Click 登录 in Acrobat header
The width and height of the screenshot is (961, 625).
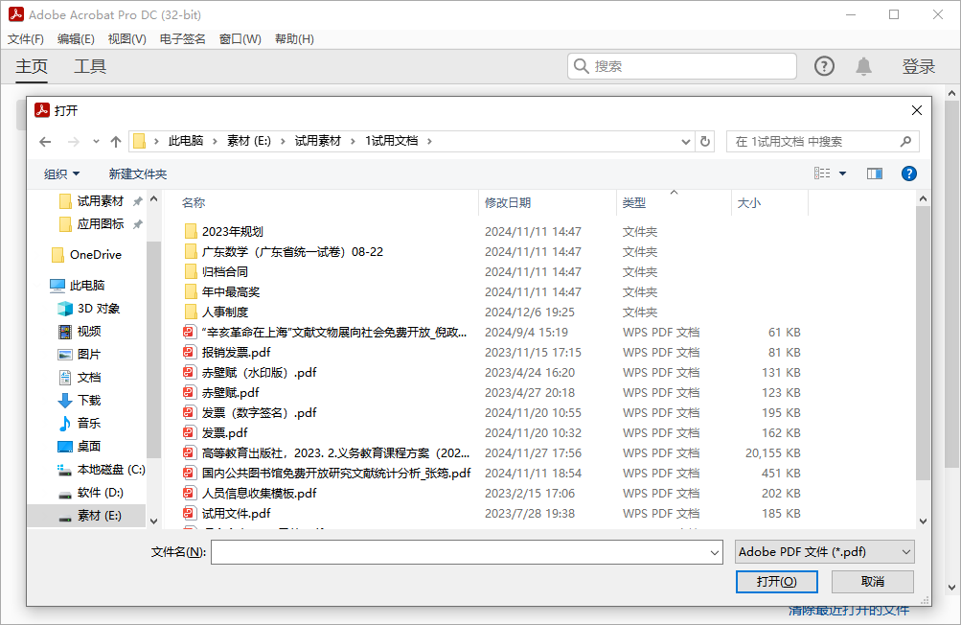click(x=918, y=66)
